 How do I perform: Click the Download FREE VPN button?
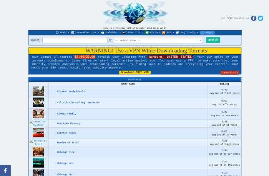coord(135,72)
